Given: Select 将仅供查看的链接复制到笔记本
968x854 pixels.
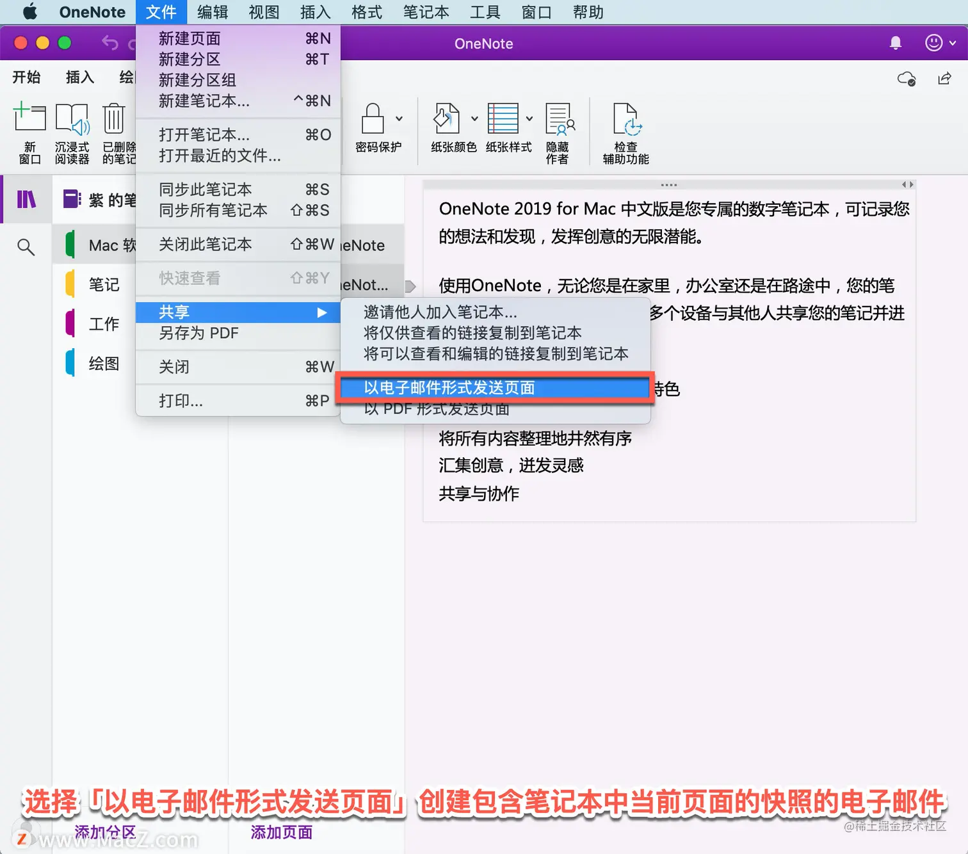Looking at the screenshot, I should point(496,333).
